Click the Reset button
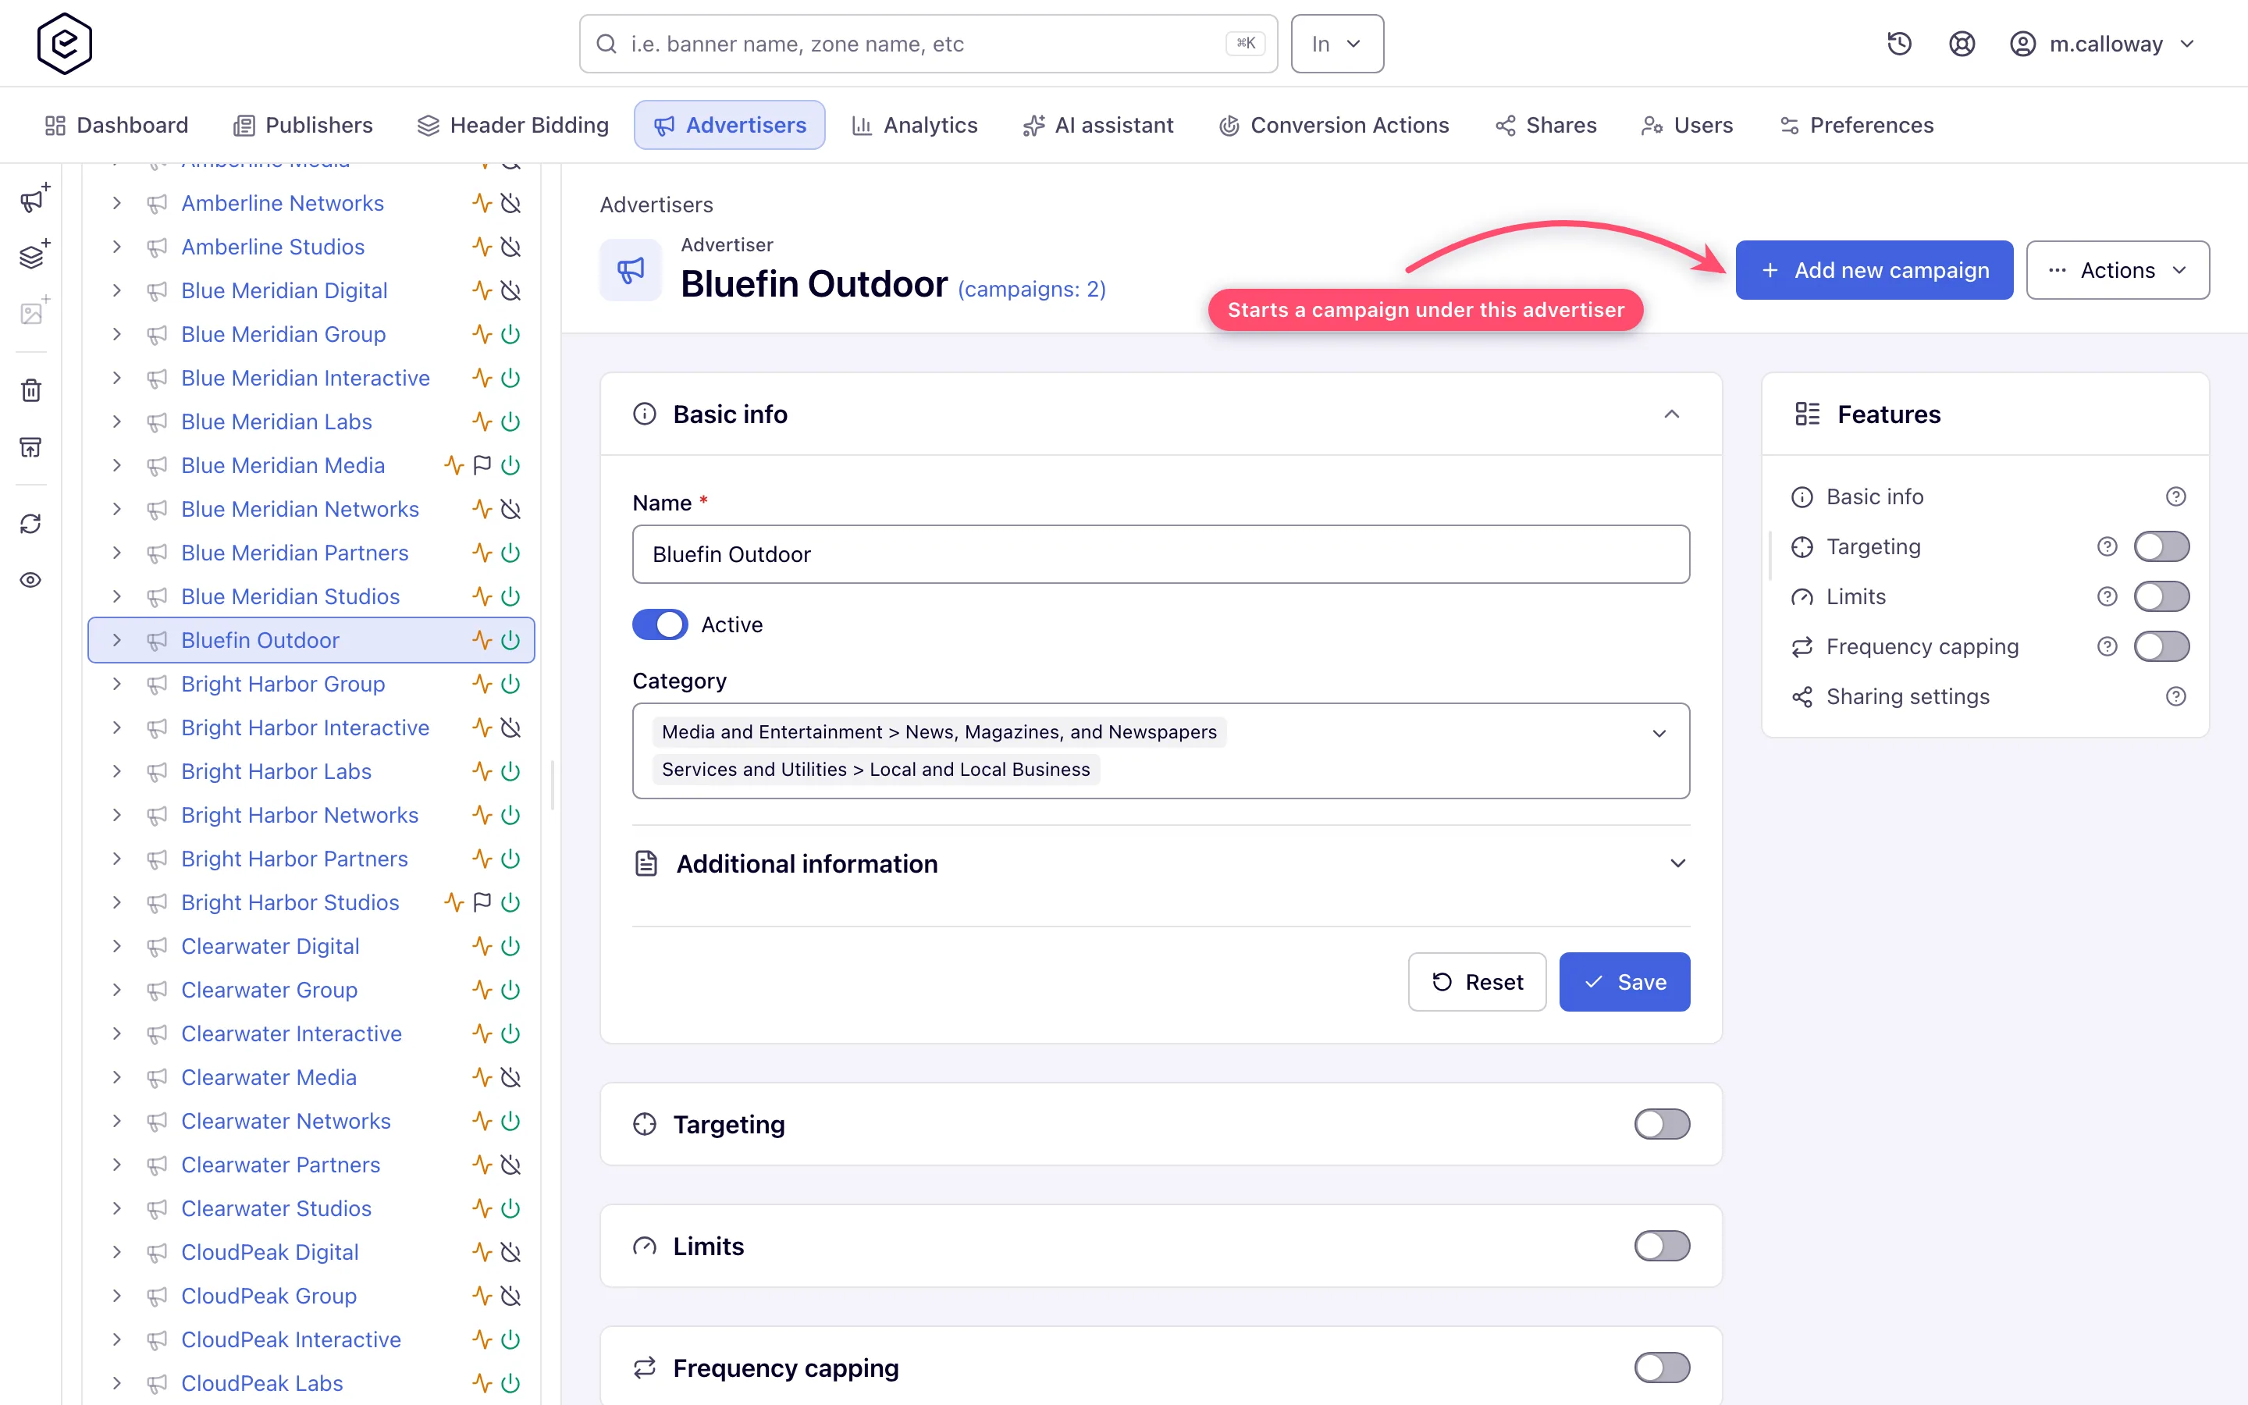This screenshot has height=1405, width=2248. pyautogui.click(x=1477, y=982)
